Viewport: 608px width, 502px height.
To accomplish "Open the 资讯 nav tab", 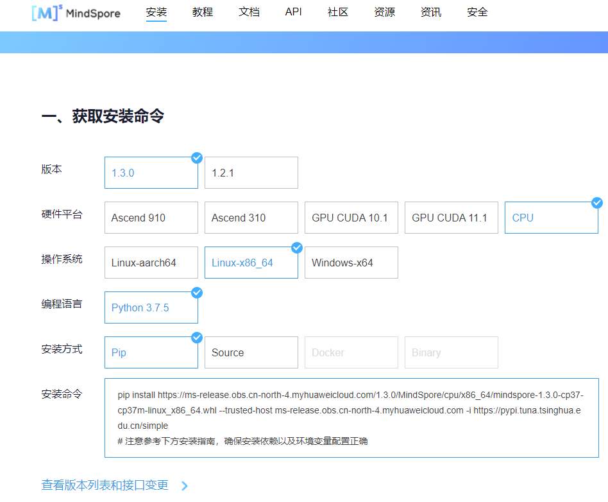I will [x=431, y=12].
